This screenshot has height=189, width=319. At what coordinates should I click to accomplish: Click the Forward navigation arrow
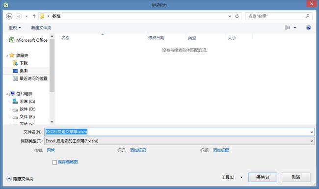click(x=19, y=16)
